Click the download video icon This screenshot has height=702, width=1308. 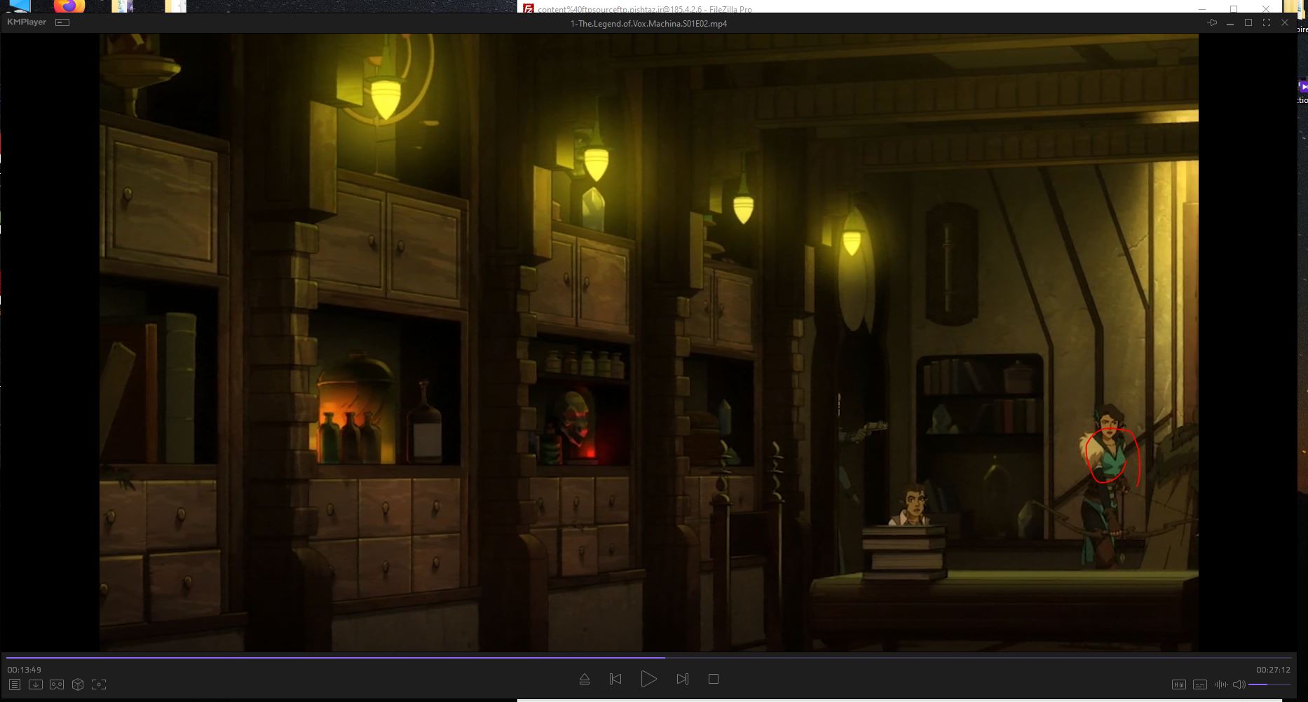36,684
